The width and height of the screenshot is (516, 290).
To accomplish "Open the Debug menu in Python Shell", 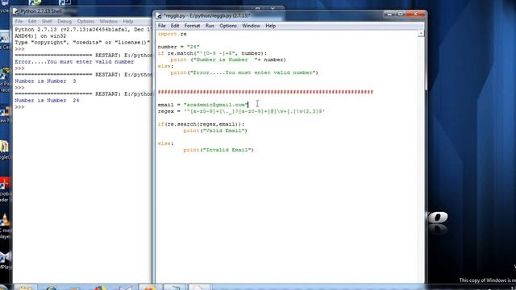I will tap(64, 22).
